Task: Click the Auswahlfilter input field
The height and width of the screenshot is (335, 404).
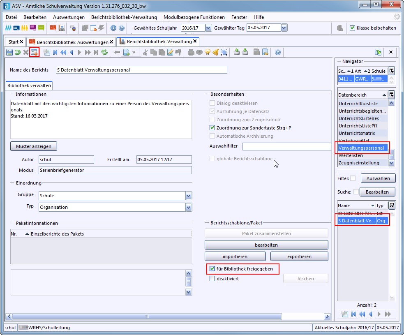Action: tap(286, 147)
